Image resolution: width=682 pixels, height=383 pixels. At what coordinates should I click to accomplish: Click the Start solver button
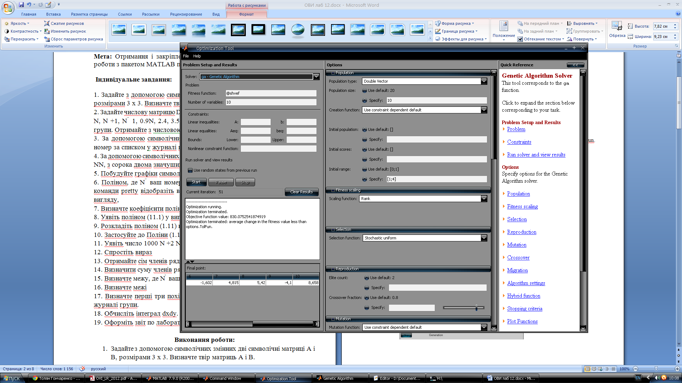point(196,182)
